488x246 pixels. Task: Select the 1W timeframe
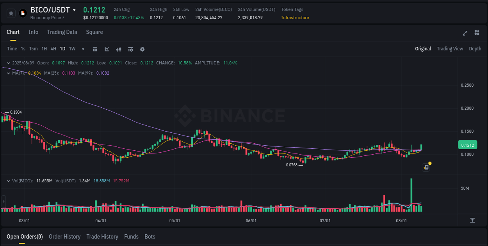(72, 49)
